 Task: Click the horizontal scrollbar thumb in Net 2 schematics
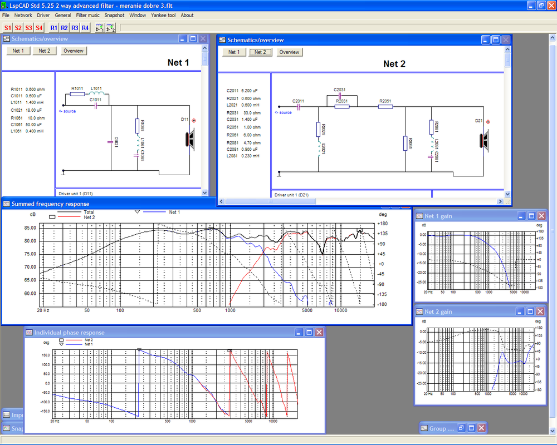click(x=270, y=201)
